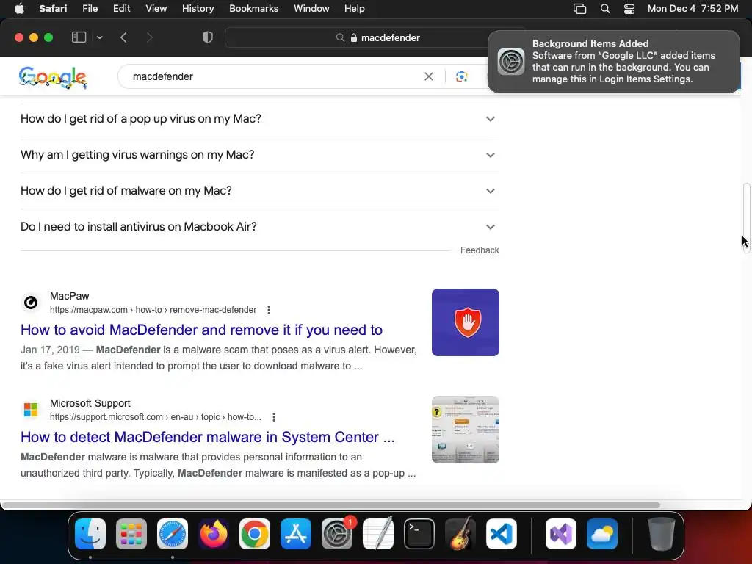Click the MacPaw site name

click(70, 296)
